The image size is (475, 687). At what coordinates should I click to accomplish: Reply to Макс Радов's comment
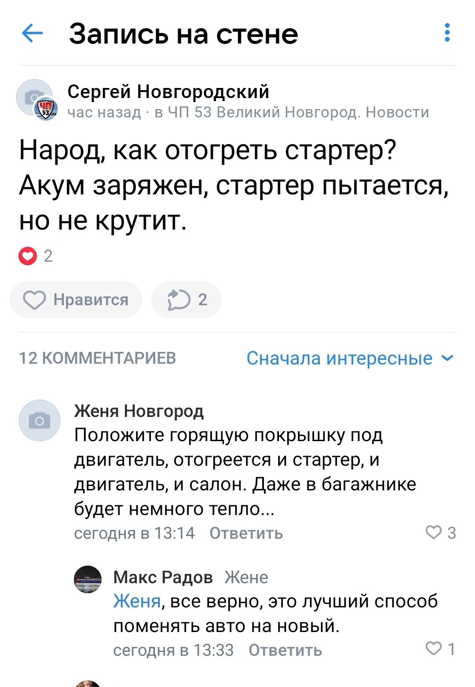[x=285, y=650]
